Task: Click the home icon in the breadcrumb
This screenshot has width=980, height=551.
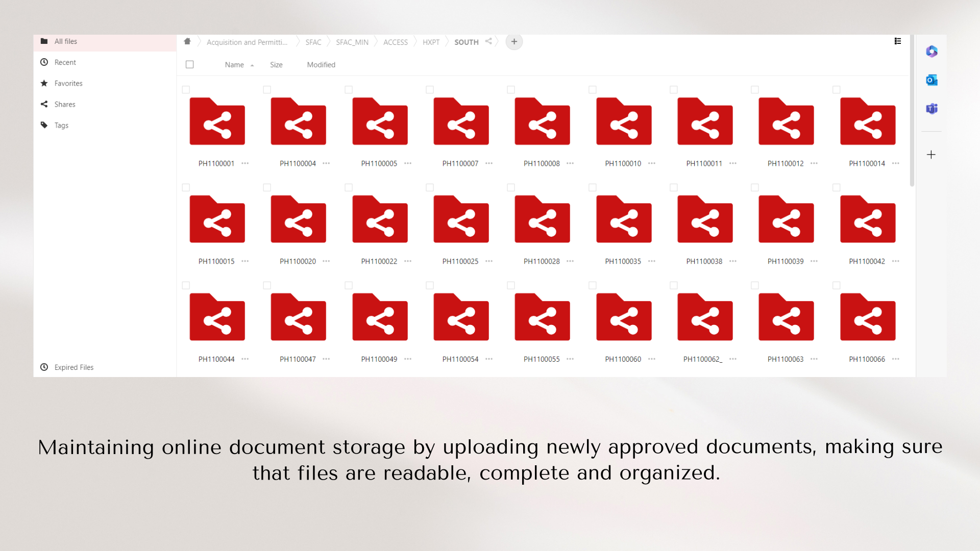Action: pos(187,42)
